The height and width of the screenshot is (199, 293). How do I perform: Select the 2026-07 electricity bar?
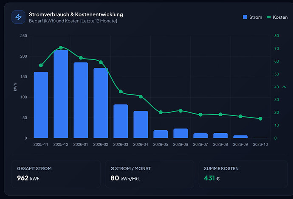pyautogui.click(x=200, y=136)
